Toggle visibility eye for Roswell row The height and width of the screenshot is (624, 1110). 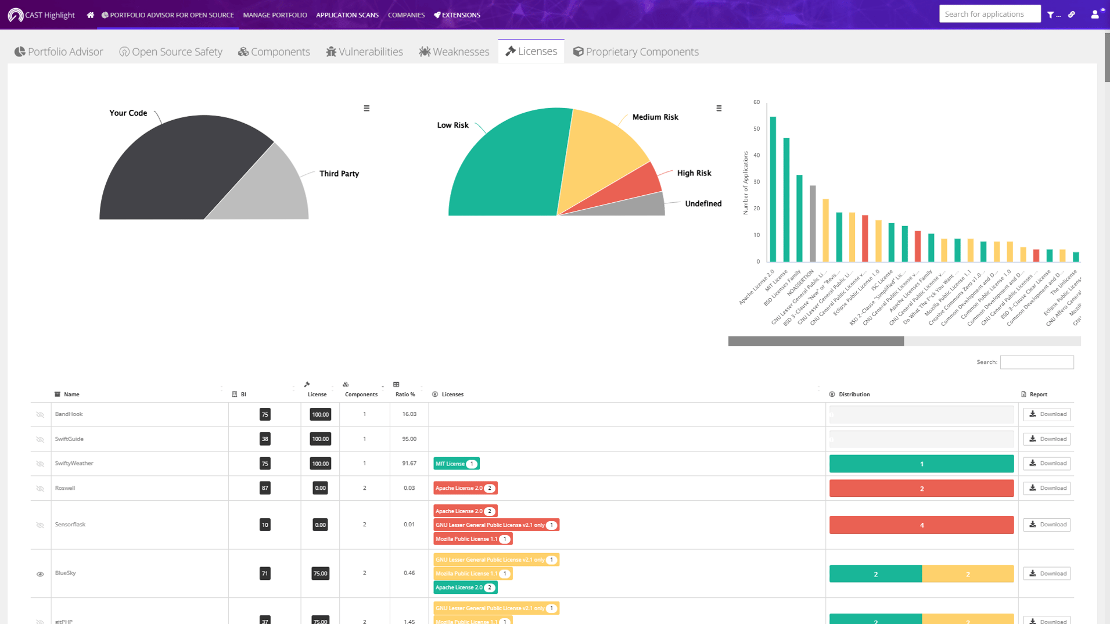[40, 489]
